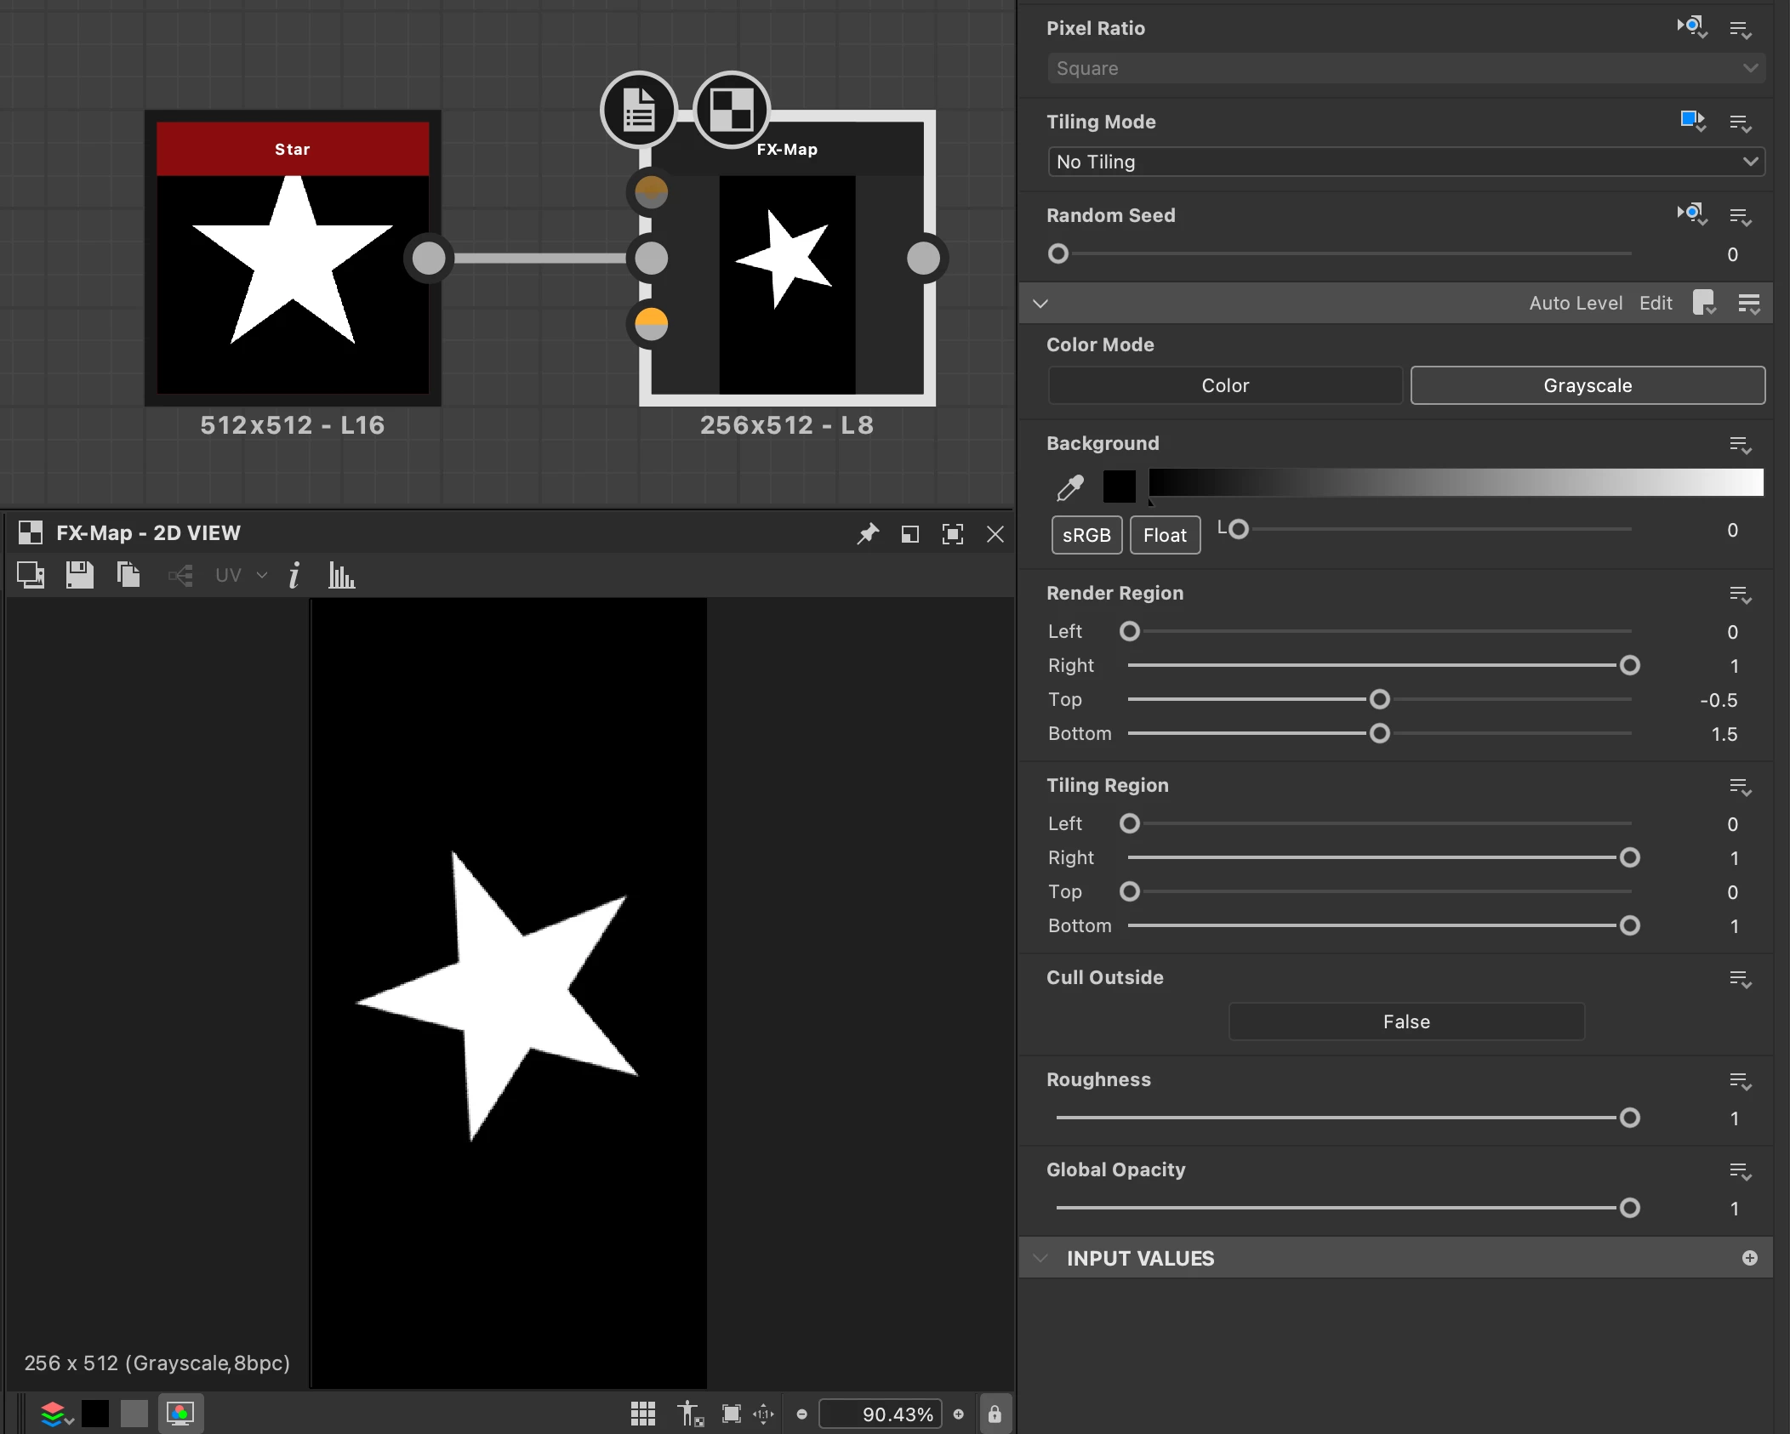Viewport: 1790px width, 1434px height.
Task: Select the Star node thumbnail
Action: point(293,272)
